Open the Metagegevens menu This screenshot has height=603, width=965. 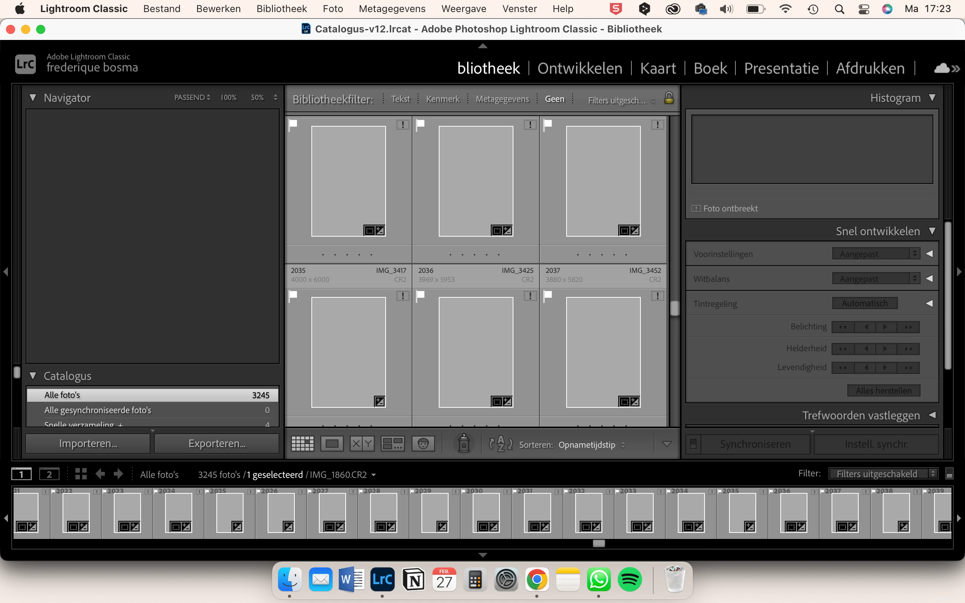(392, 9)
